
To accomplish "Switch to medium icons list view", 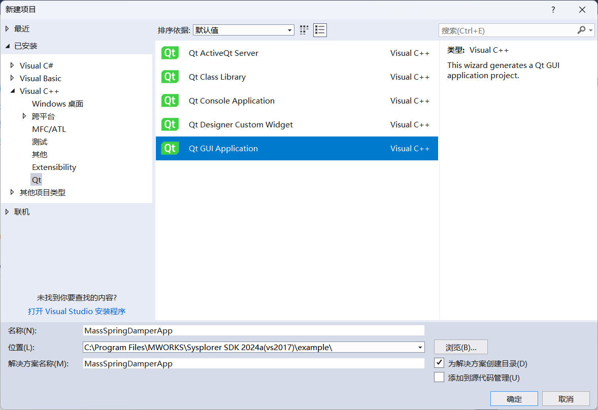I will 320,30.
